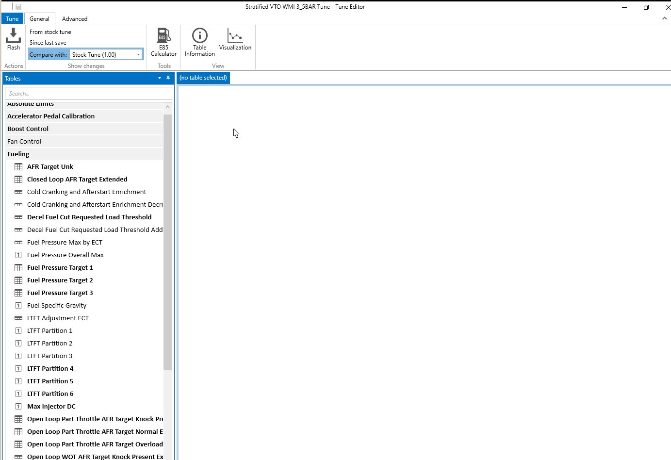671x460 pixels.
Task: Click scalar icon beside LTFT Partition 2
Action: (x=18, y=343)
